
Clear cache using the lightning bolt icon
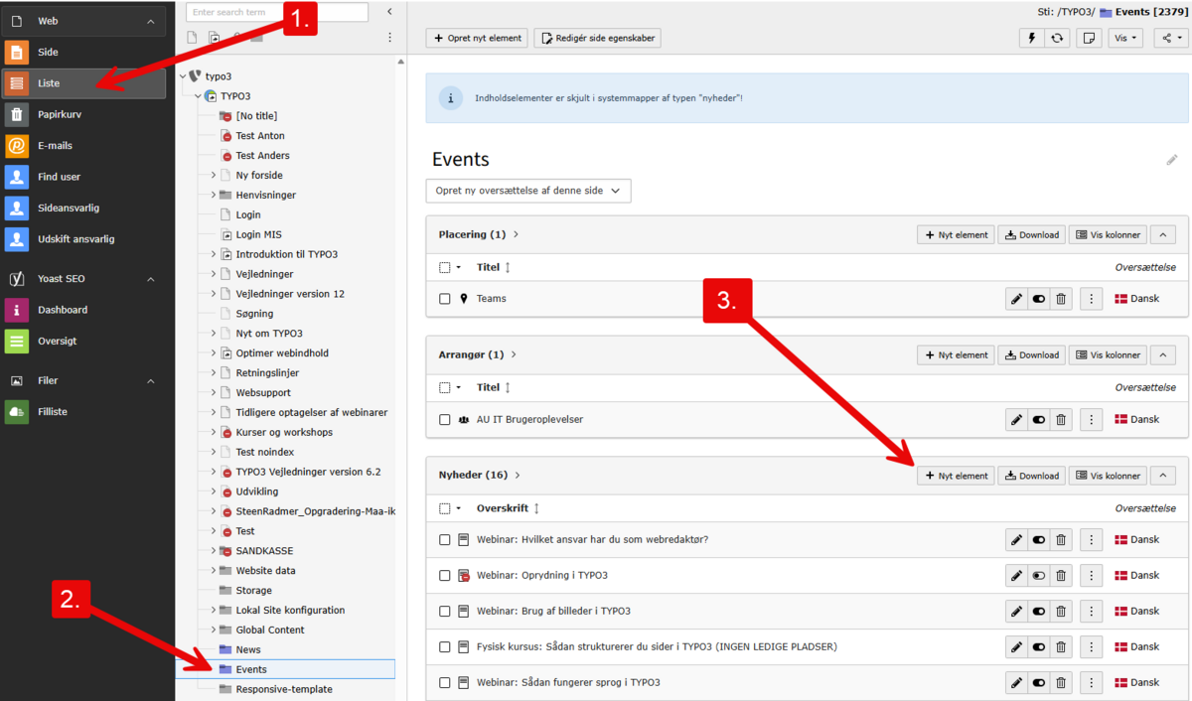tap(1032, 38)
